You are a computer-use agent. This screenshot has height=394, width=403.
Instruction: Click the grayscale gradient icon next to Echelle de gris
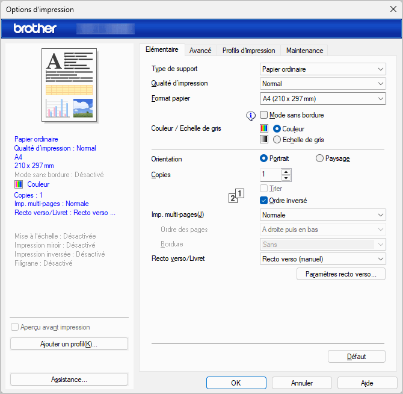point(264,139)
